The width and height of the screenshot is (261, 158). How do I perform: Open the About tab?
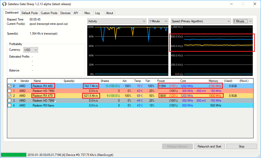point(110,13)
